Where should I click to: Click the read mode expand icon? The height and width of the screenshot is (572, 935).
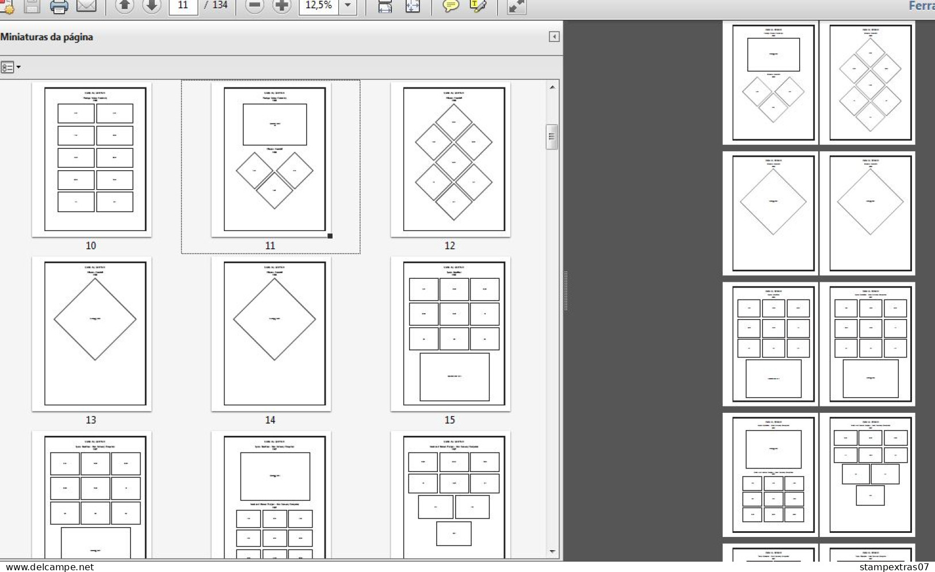point(516,6)
